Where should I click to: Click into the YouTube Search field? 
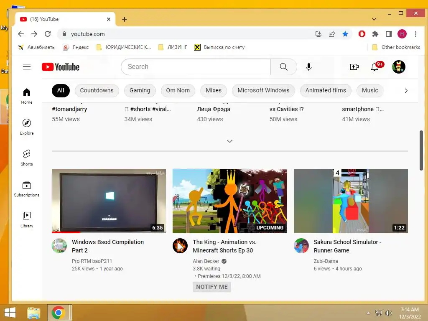196,67
